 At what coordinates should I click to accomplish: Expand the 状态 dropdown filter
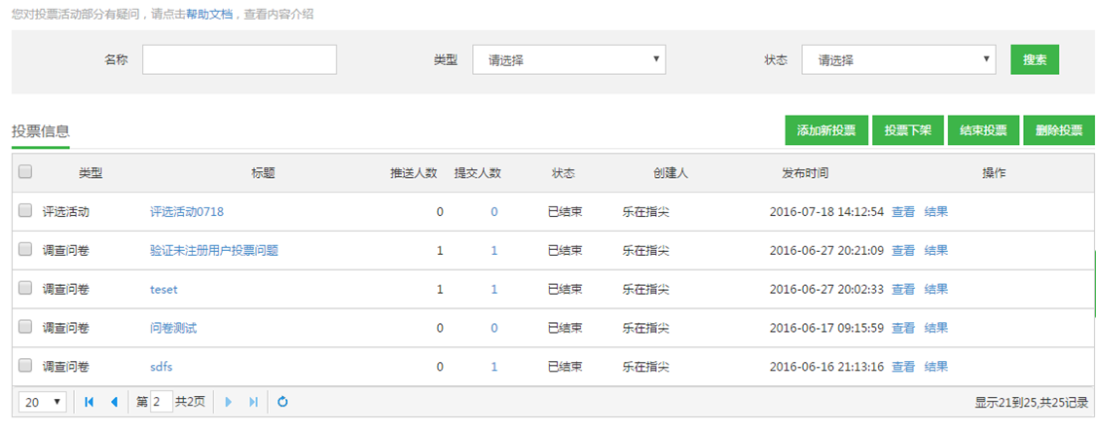[x=897, y=59]
